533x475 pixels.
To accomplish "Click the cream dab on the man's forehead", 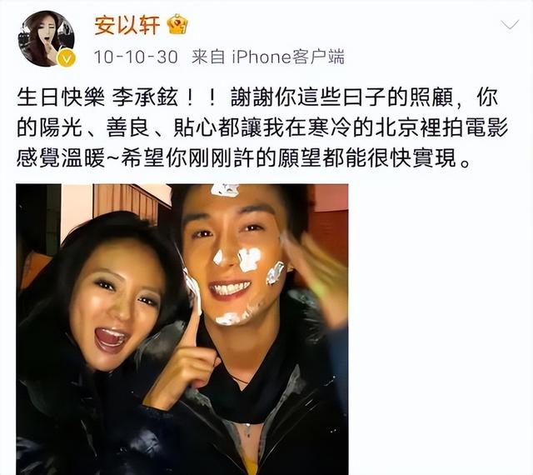I will [224, 189].
